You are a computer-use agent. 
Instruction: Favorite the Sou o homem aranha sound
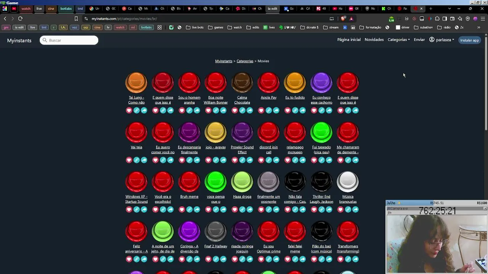[182, 110]
